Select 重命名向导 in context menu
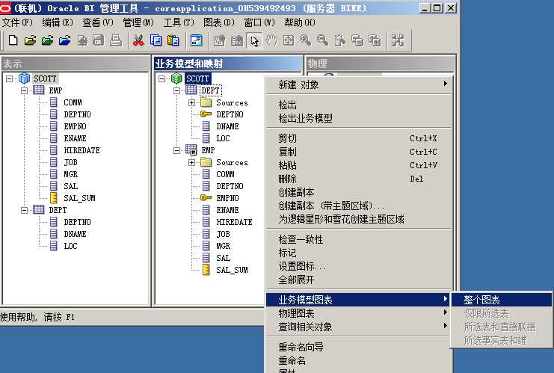 pos(359,347)
